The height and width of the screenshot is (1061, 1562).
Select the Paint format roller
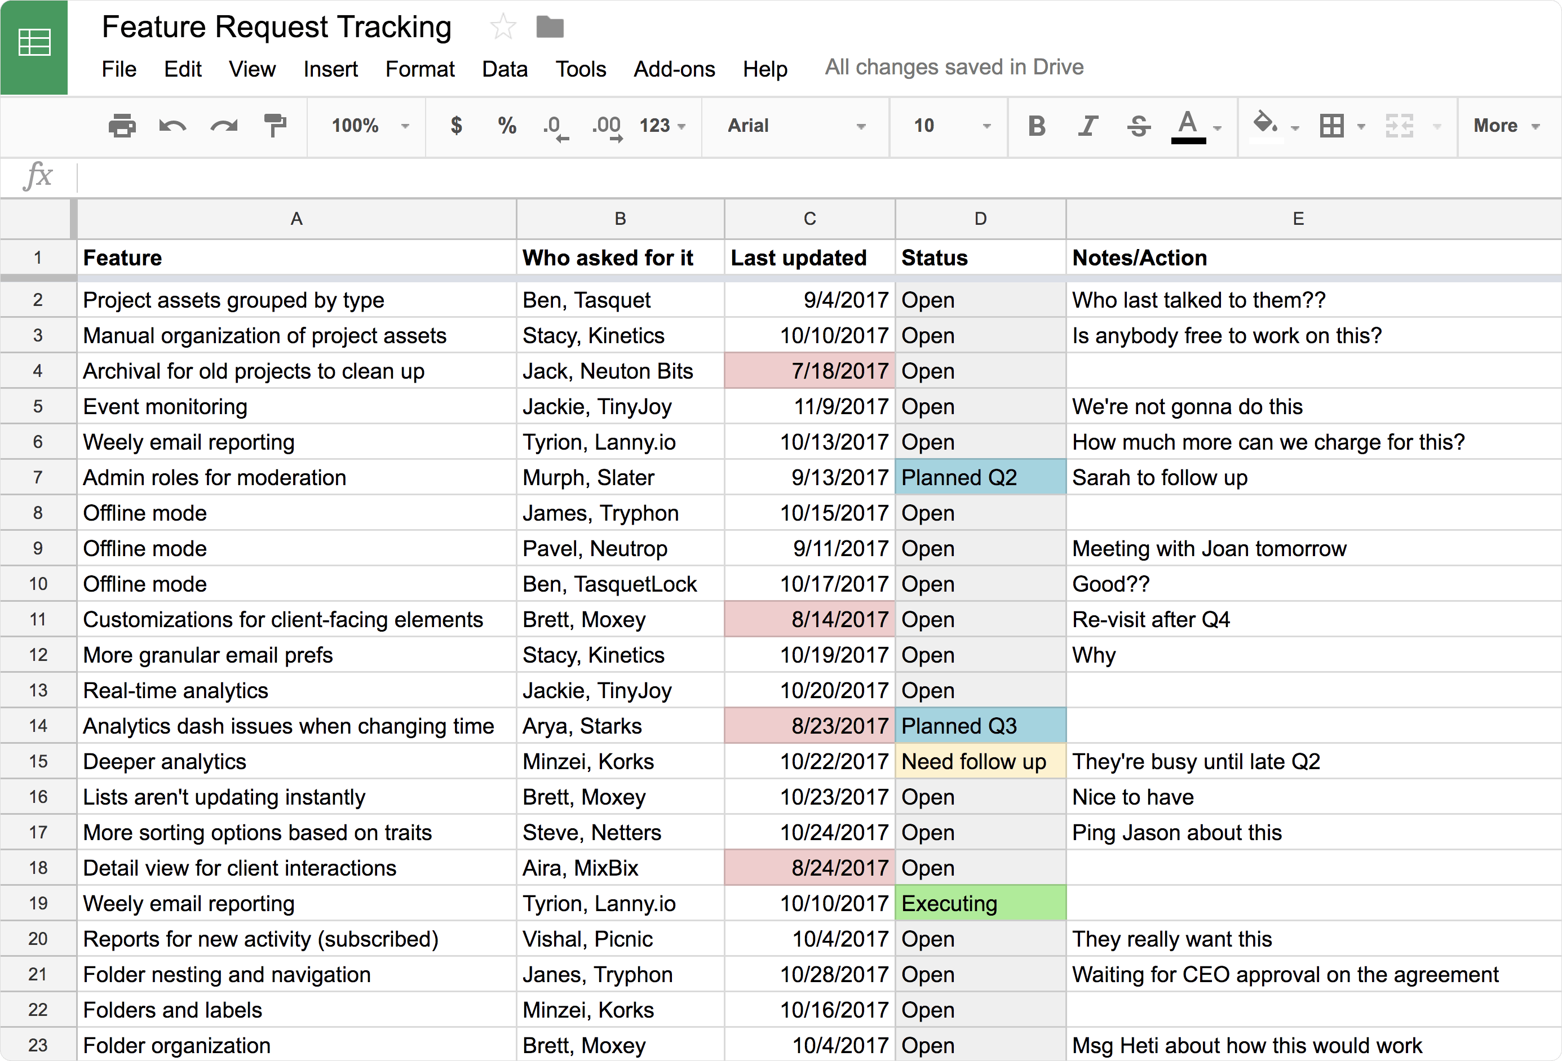point(275,126)
